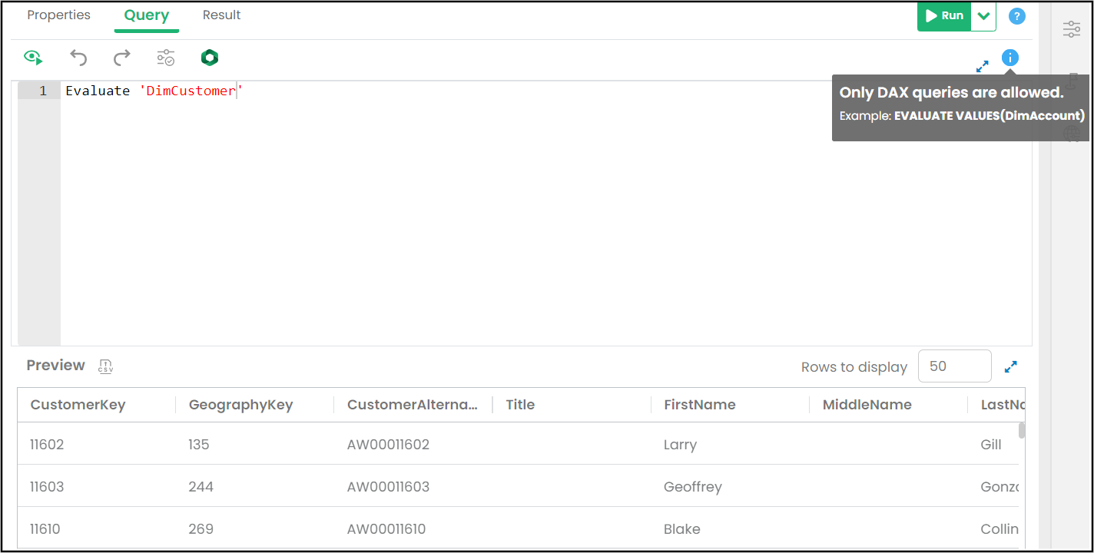Run the DAX query
The width and height of the screenshot is (1094, 553).
pyautogui.click(x=944, y=16)
